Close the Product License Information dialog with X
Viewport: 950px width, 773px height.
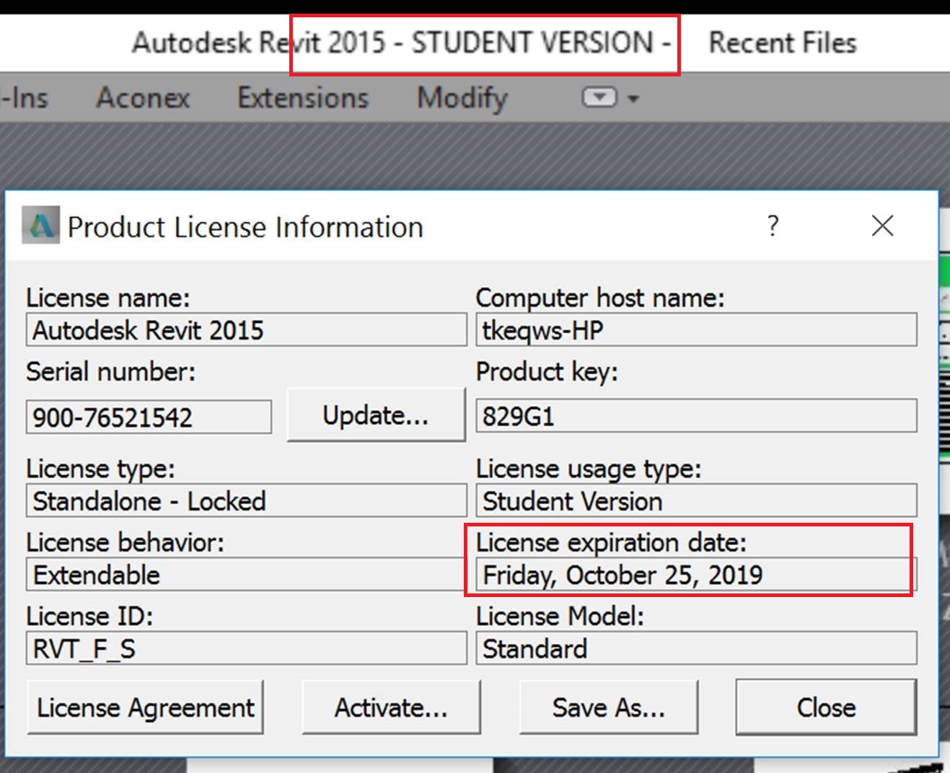click(x=882, y=226)
